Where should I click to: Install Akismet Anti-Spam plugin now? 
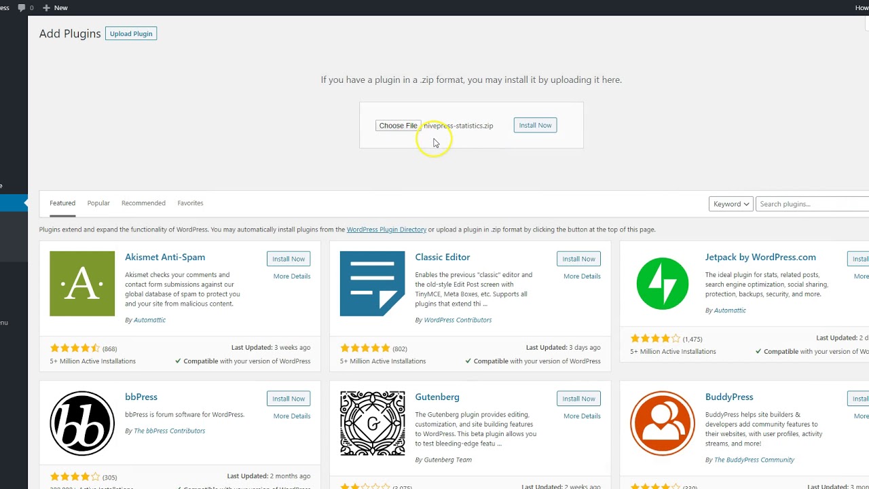pos(289,259)
